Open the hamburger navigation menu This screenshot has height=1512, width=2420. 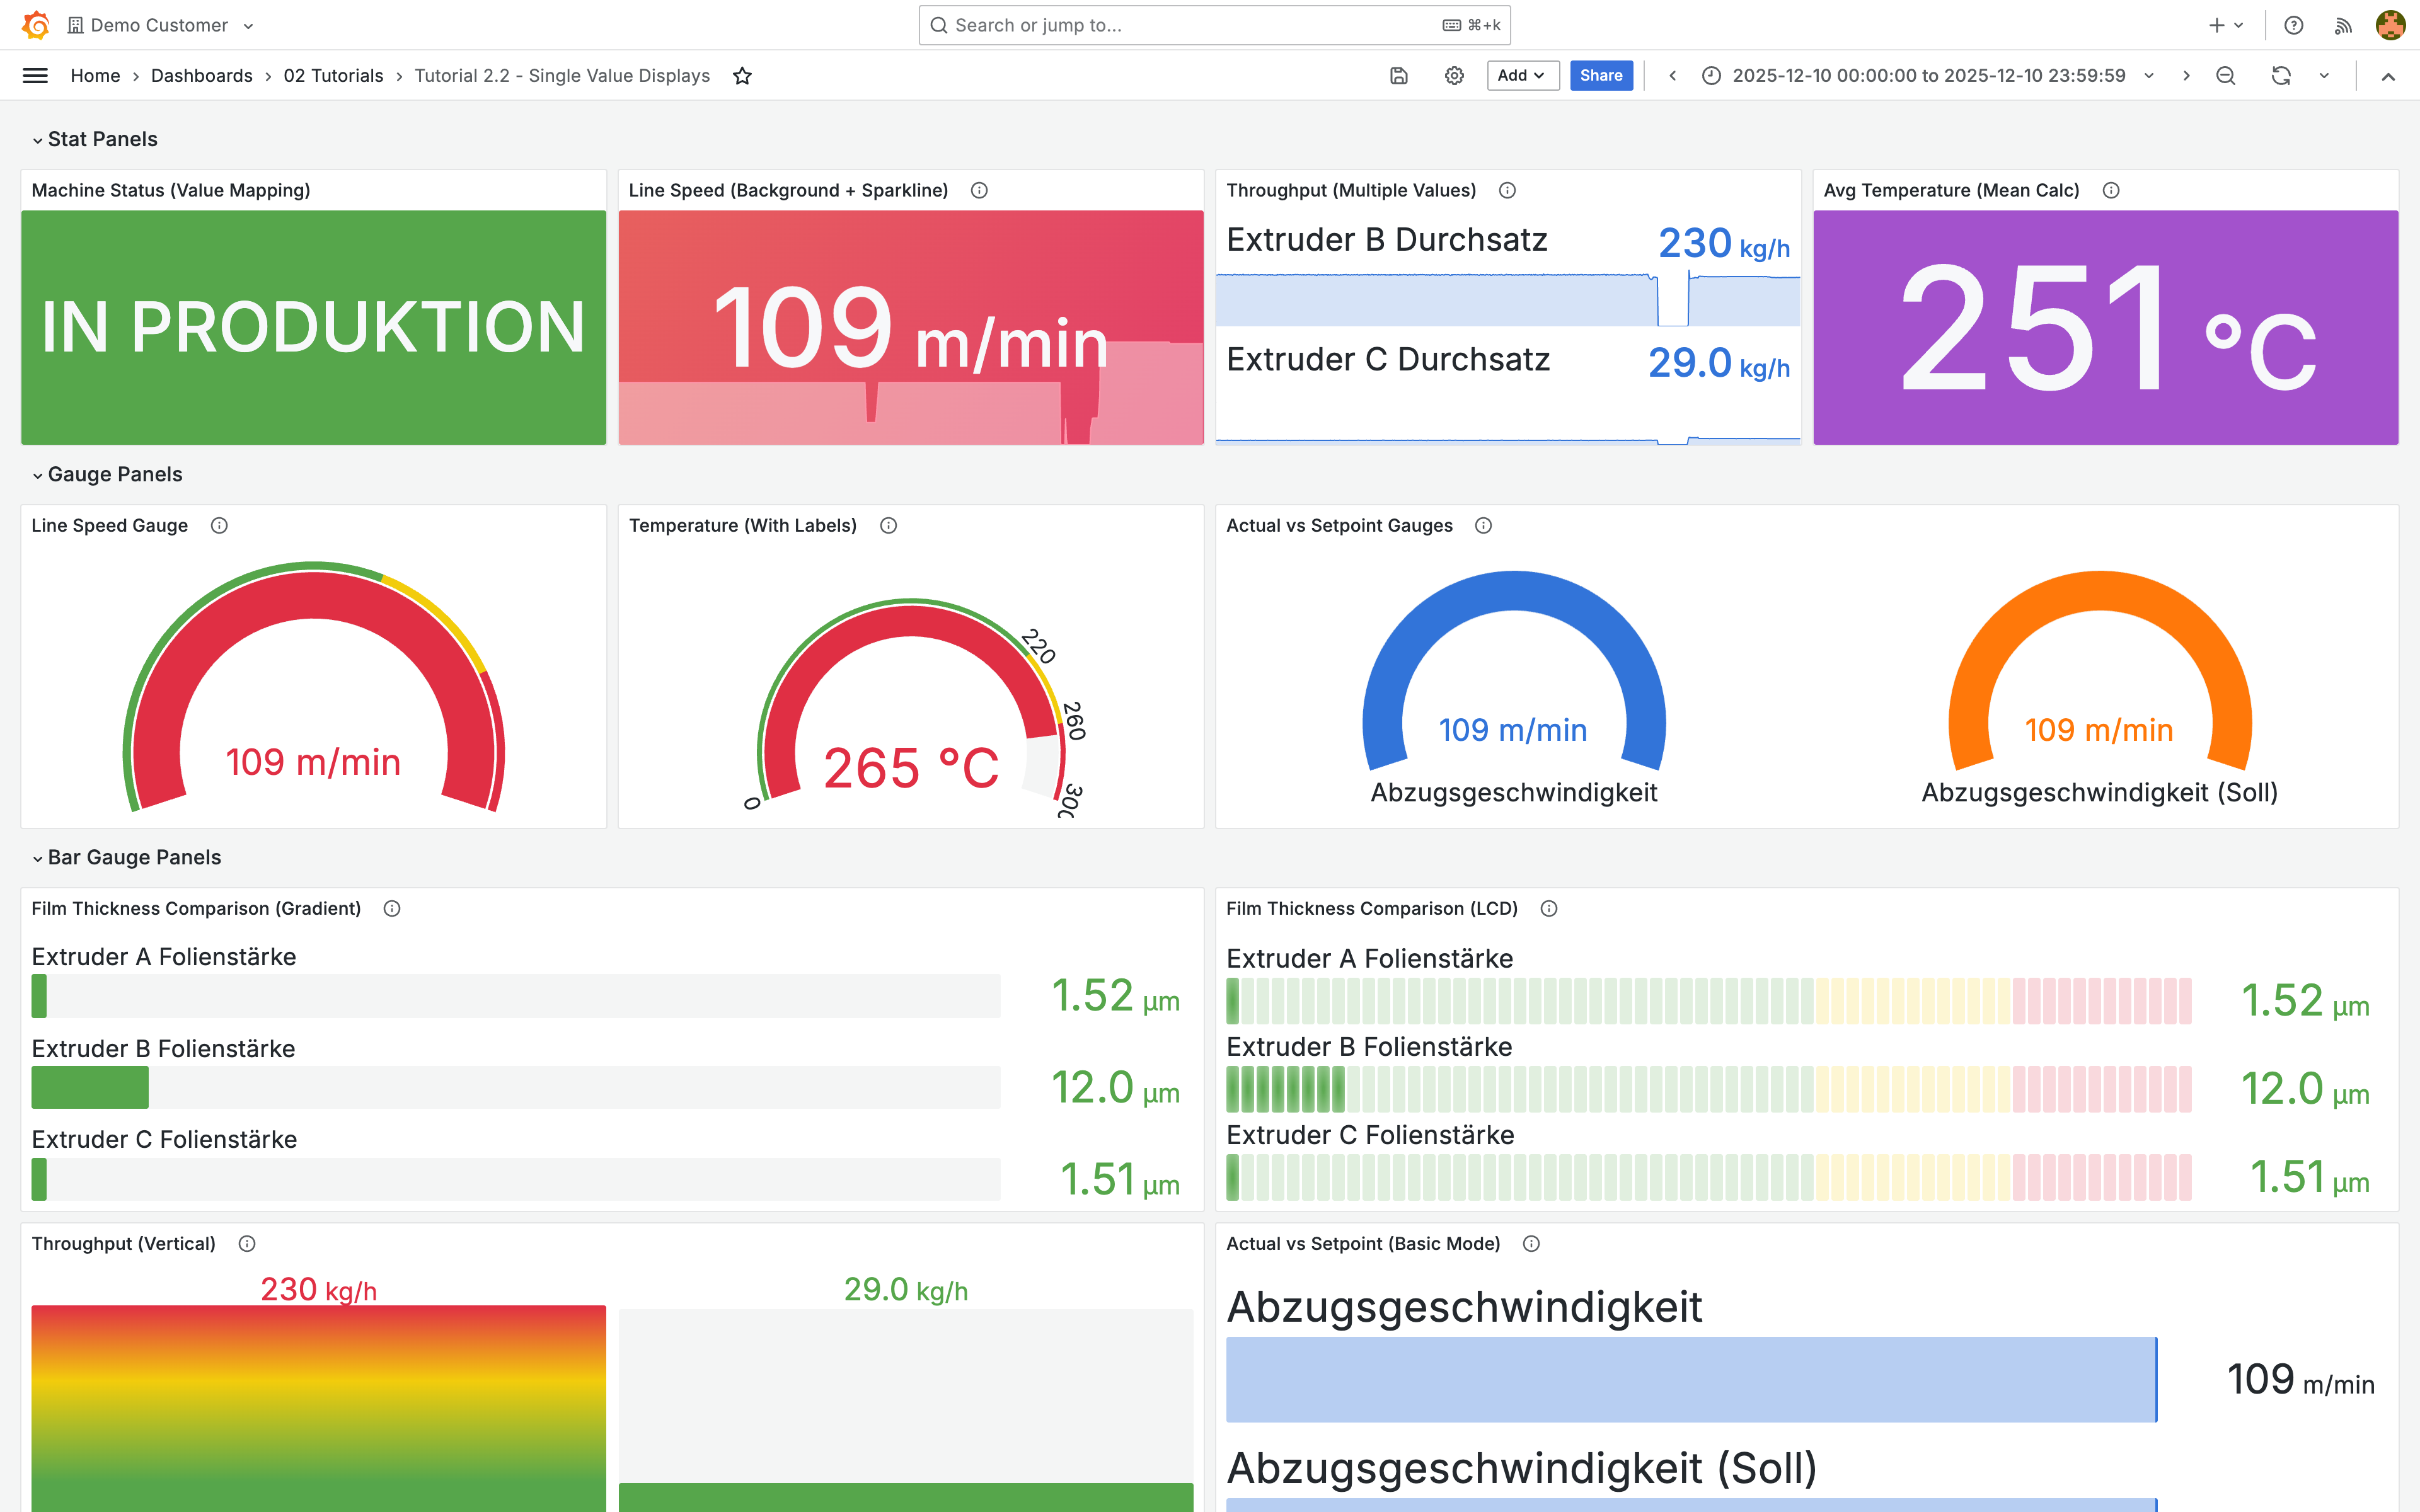click(35, 76)
